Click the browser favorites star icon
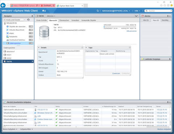Viewport: 174px width, 134px height. click(165, 5)
